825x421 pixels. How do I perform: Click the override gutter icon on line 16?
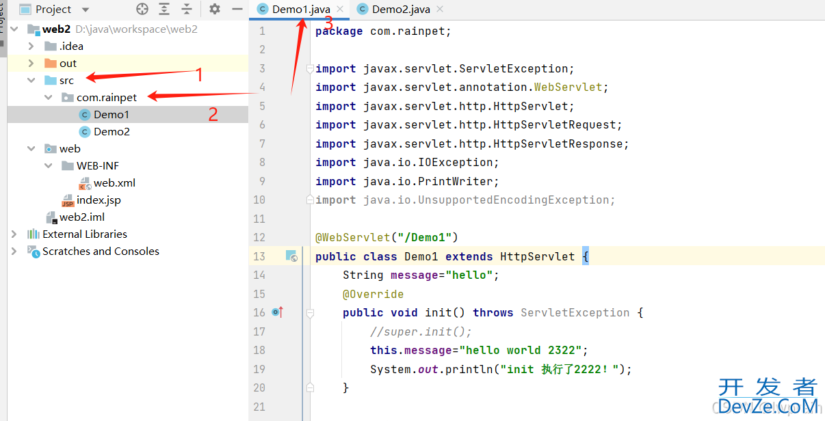click(x=277, y=312)
